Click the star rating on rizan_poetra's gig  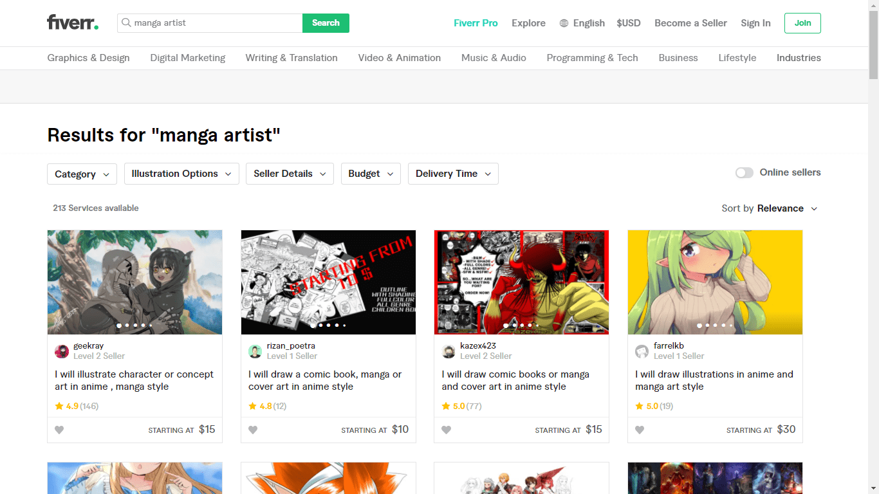pos(268,406)
